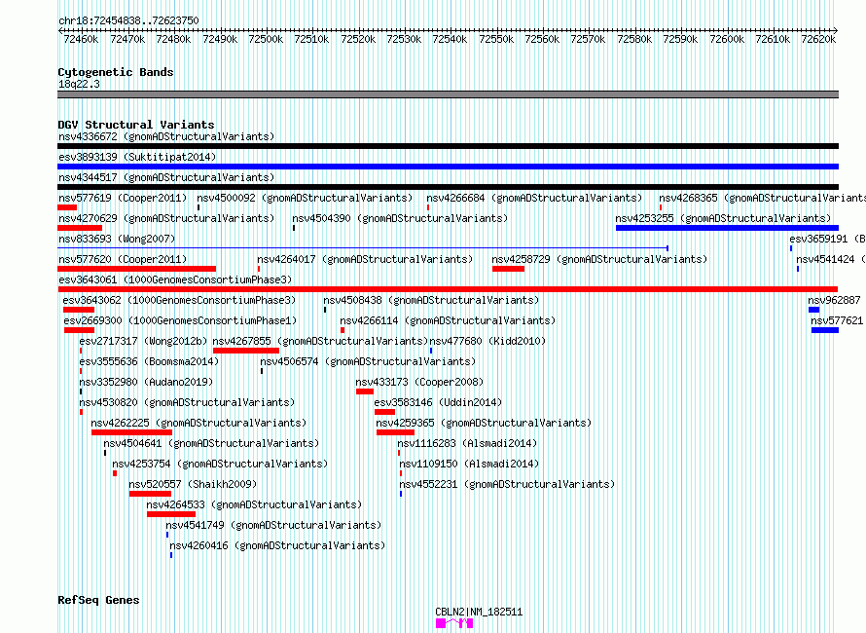Open esv2669300 Phase1 variant label
This screenshot has width=866, height=633.
point(180,320)
